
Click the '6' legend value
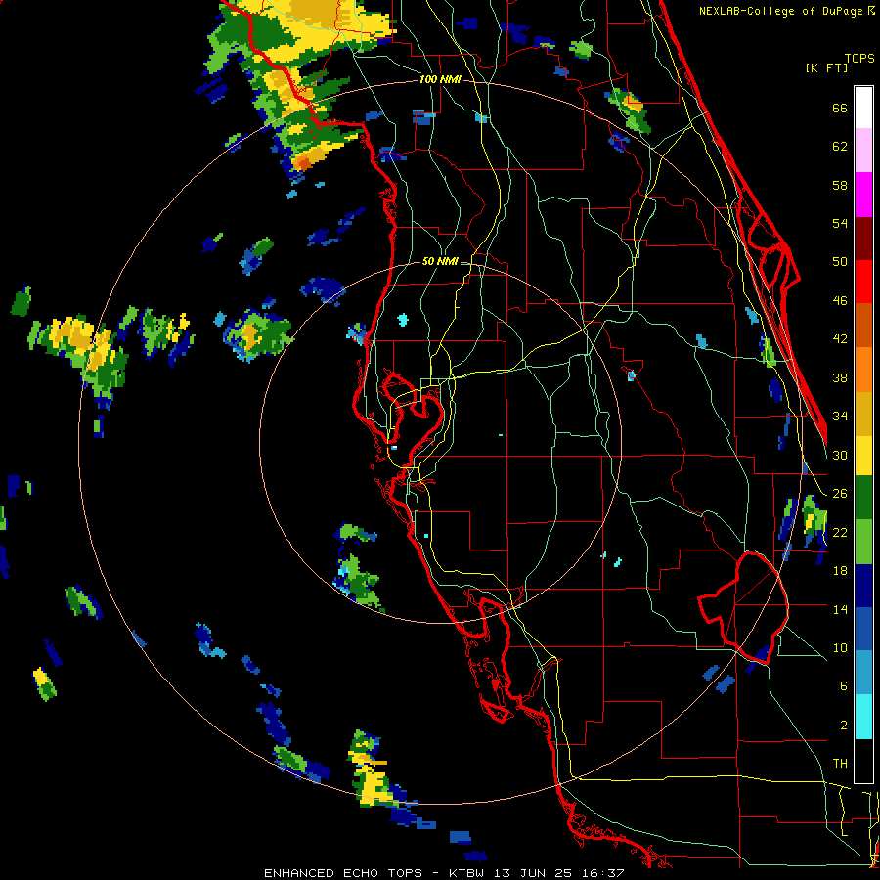coord(843,686)
